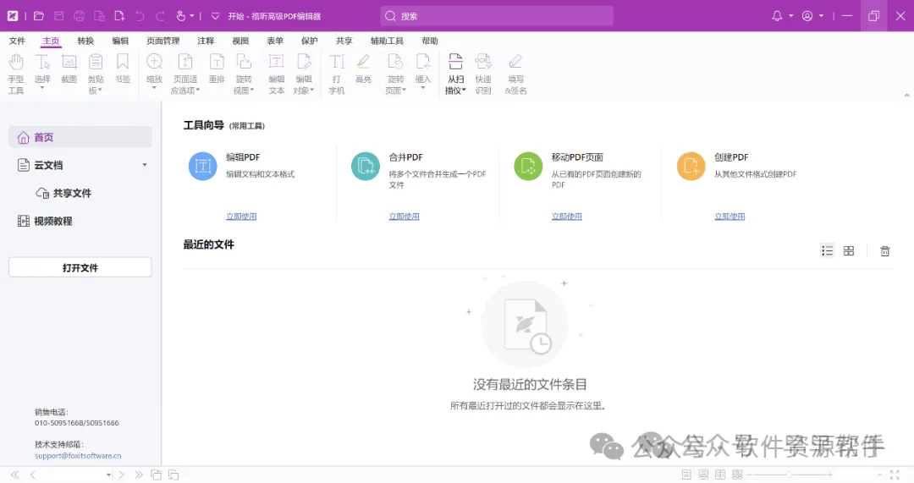Click the Reflow (重排) icon
The image size is (914, 483).
[x=217, y=69]
